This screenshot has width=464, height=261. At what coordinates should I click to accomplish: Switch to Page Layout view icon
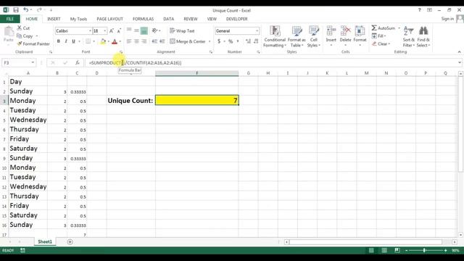tap(384, 250)
